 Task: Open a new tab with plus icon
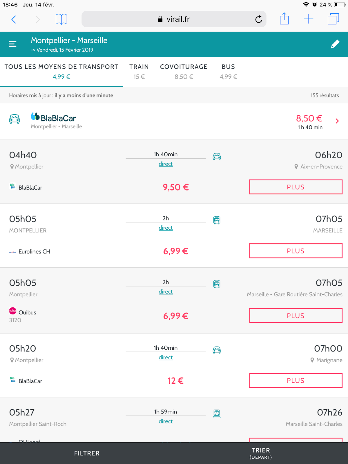(309, 19)
